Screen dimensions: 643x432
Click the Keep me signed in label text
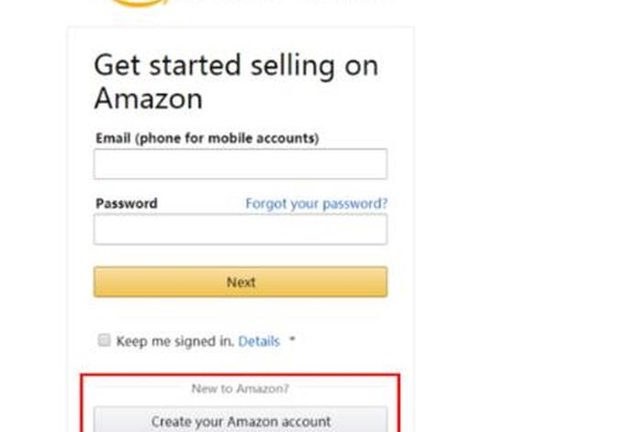tap(175, 341)
